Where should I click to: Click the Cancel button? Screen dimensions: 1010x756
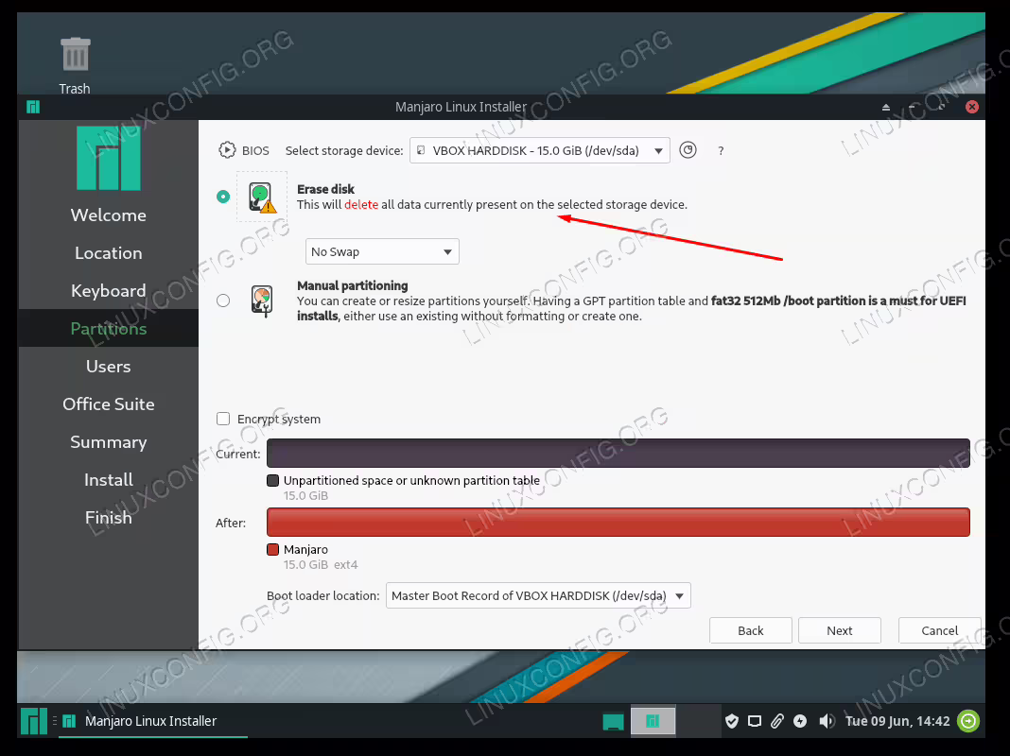tap(939, 630)
